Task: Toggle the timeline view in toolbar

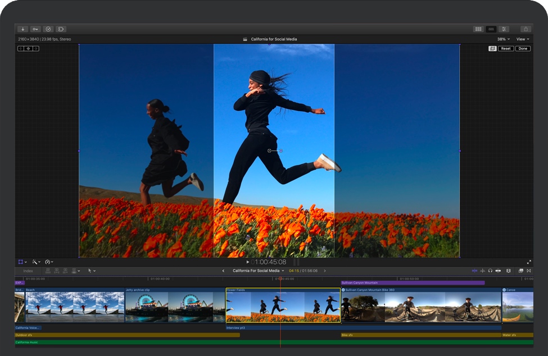Action: click(x=491, y=29)
